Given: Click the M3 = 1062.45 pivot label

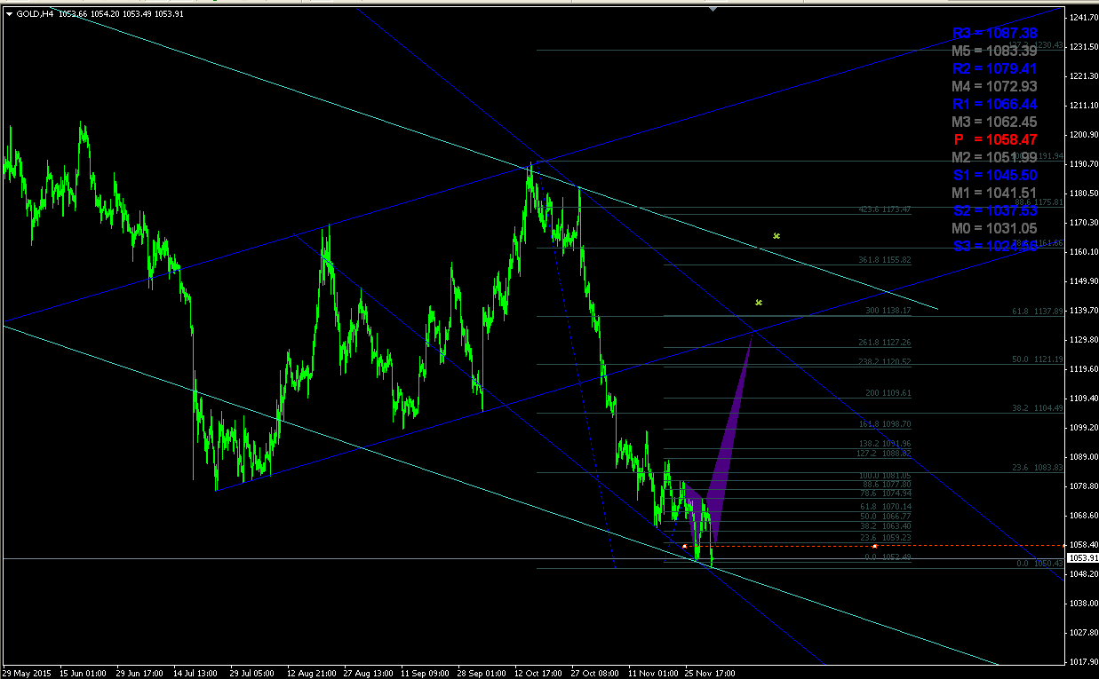Looking at the screenshot, I should pos(995,122).
